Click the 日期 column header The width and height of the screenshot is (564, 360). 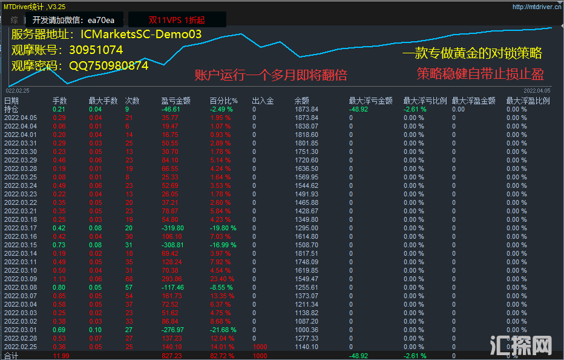click(x=11, y=101)
